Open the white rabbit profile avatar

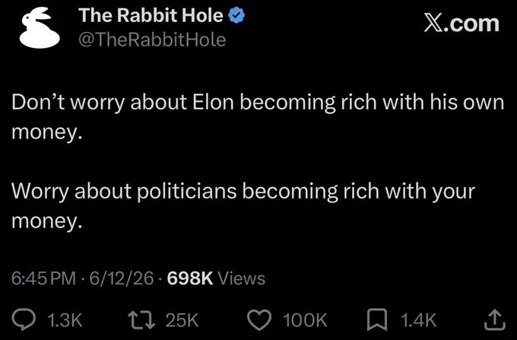[40, 28]
